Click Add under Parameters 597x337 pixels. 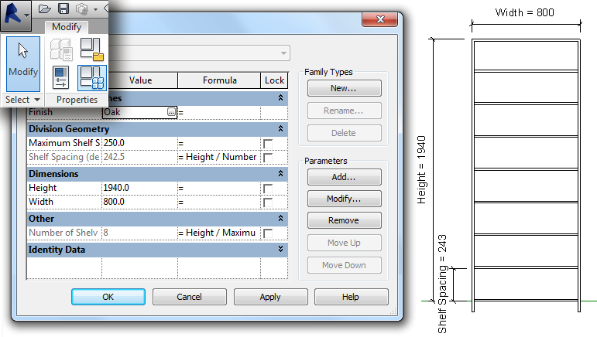click(x=344, y=178)
